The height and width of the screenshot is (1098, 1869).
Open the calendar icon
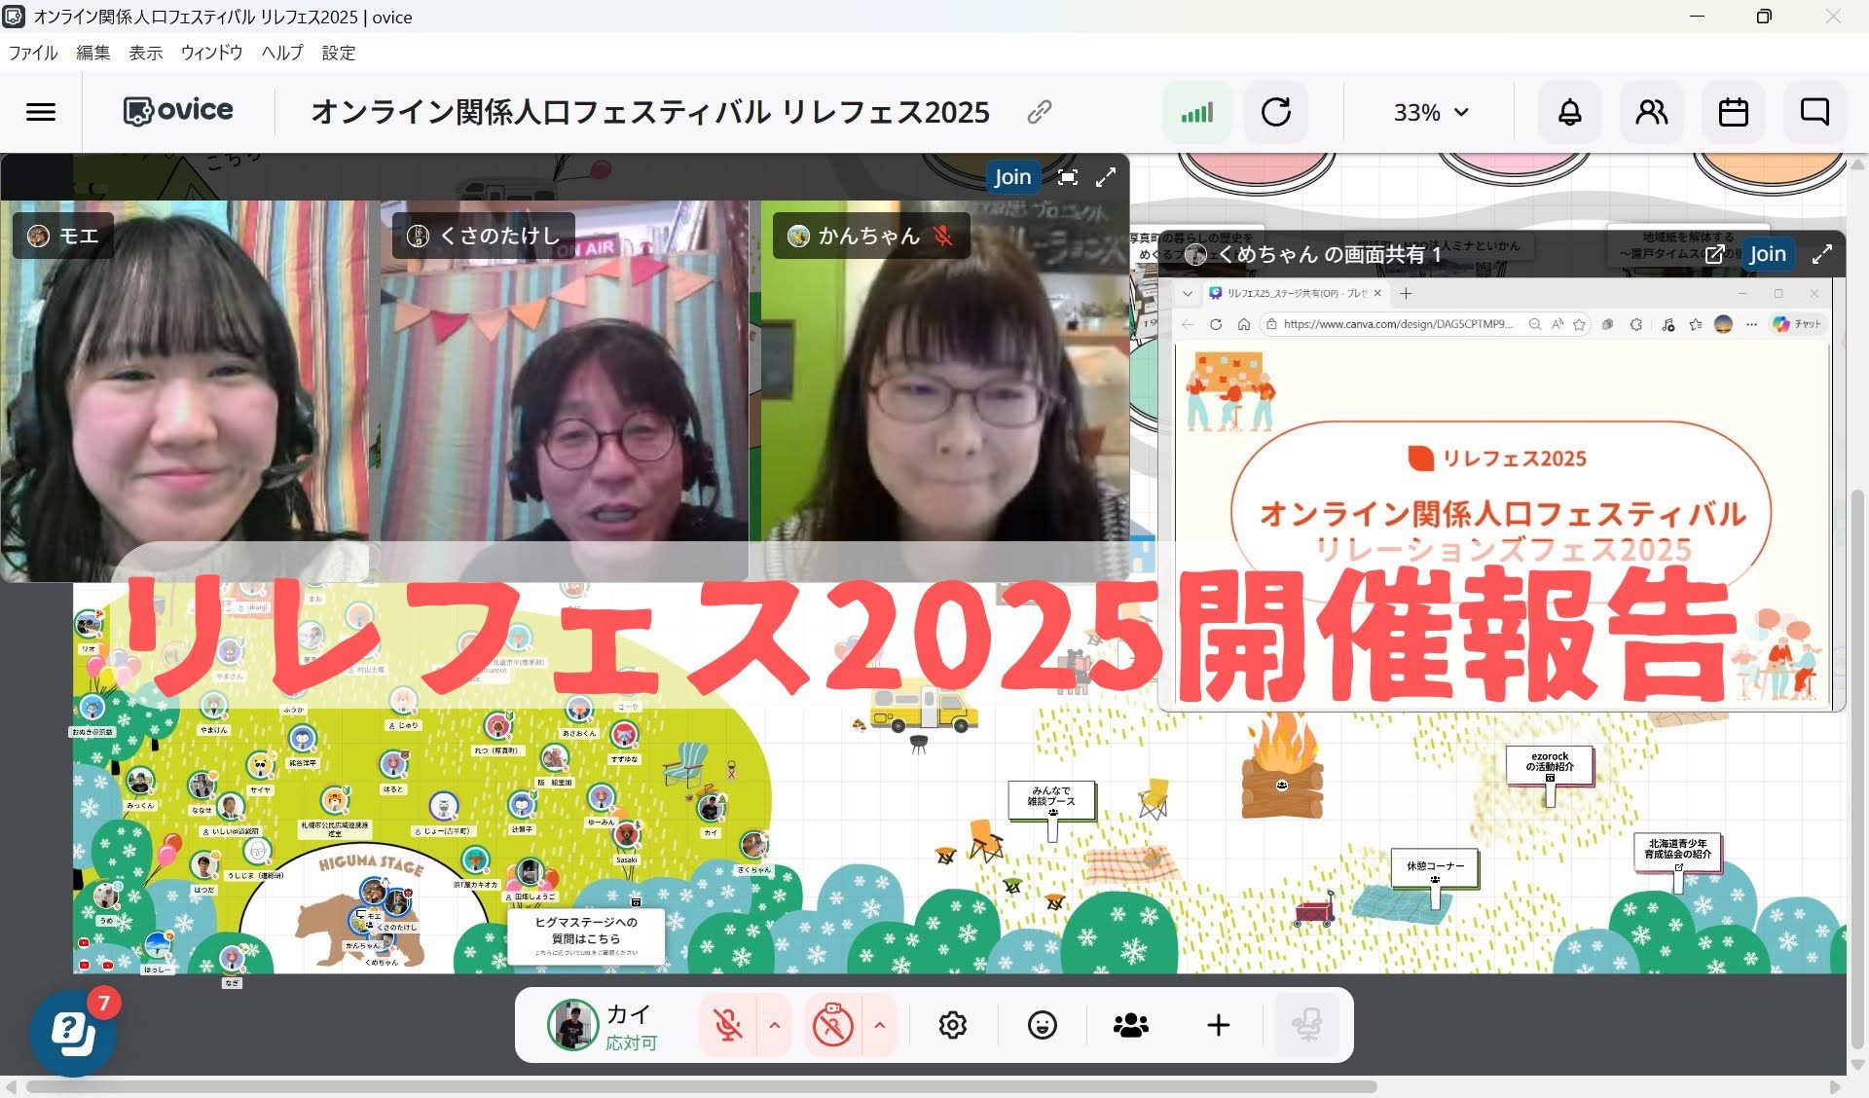pyautogui.click(x=1733, y=112)
